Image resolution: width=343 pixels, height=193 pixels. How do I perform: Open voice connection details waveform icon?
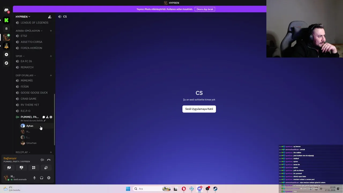point(42,160)
